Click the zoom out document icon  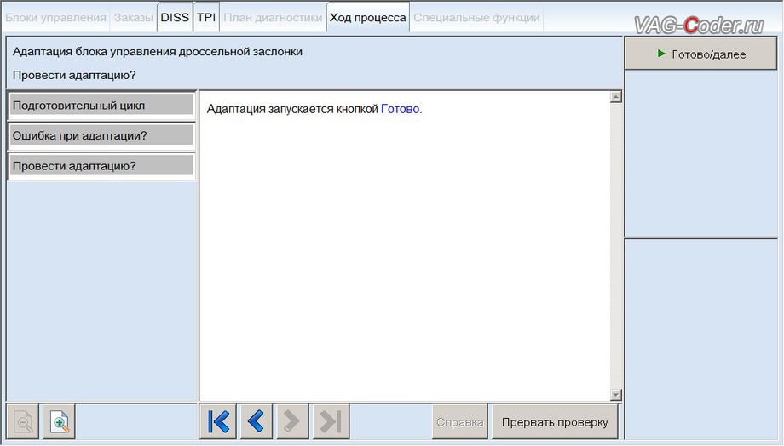(23, 422)
